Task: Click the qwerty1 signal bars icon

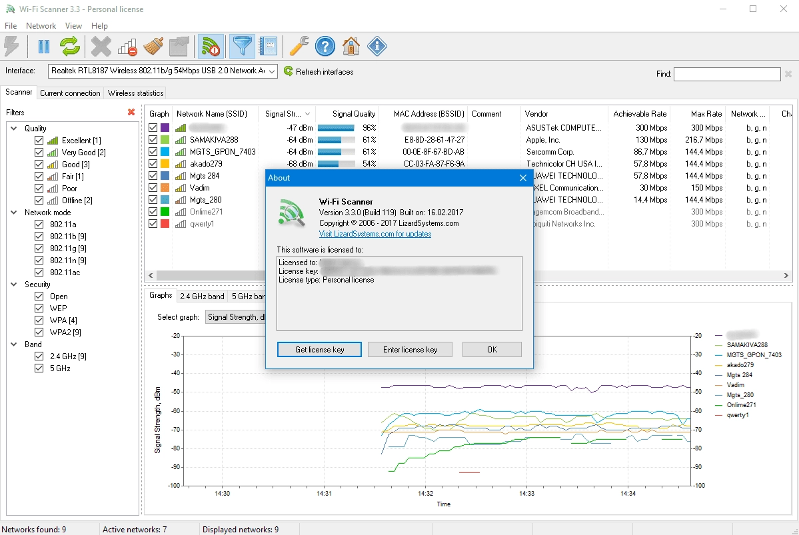Action: [x=181, y=224]
